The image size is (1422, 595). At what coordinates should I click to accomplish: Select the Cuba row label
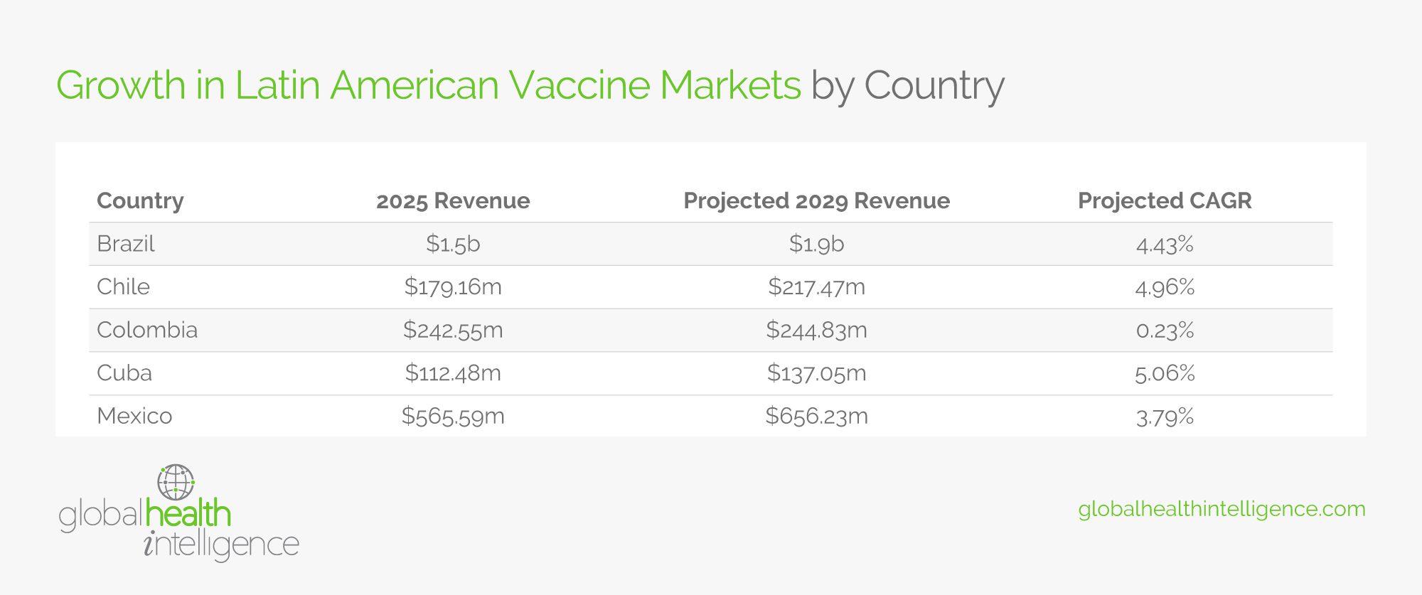pos(124,373)
